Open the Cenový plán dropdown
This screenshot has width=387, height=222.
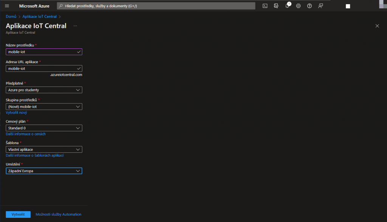[x=44, y=128]
